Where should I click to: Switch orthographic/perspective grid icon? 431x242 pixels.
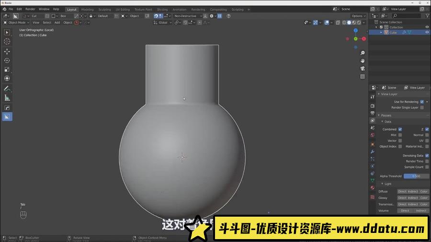pyautogui.click(x=363, y=77)
